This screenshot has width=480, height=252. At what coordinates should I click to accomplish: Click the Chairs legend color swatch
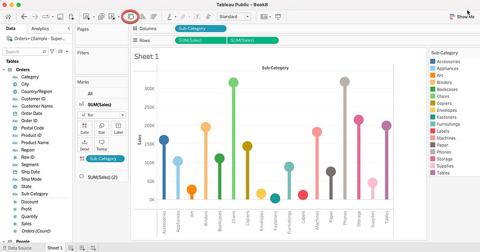tap(432, 96)
